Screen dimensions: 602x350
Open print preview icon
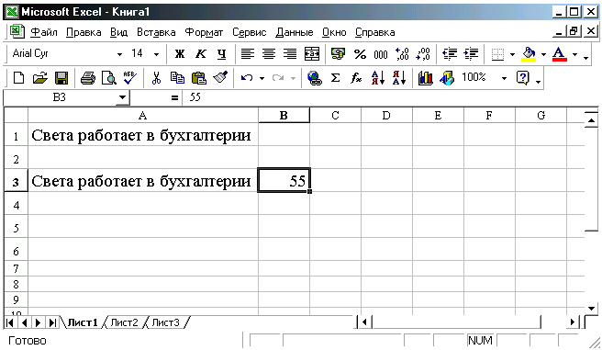pyautogui.click(x=109, y=78)
